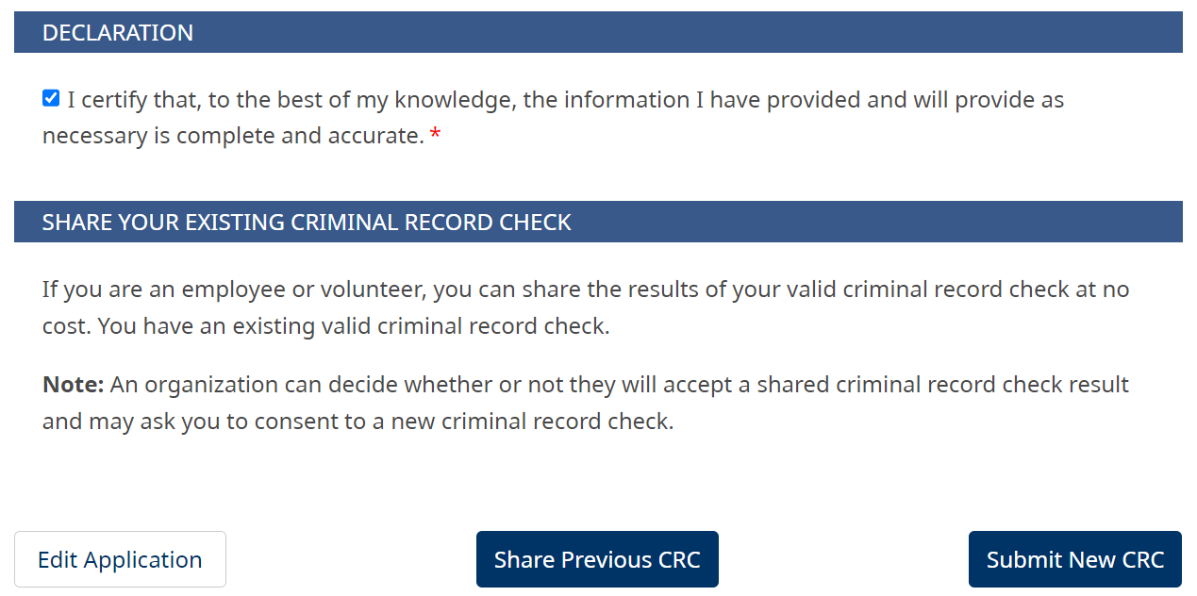Return to editing via Edit Application

pos(120,559)
